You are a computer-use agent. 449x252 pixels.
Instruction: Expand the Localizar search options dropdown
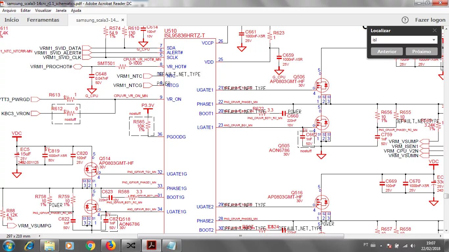[x=434, y=40]
